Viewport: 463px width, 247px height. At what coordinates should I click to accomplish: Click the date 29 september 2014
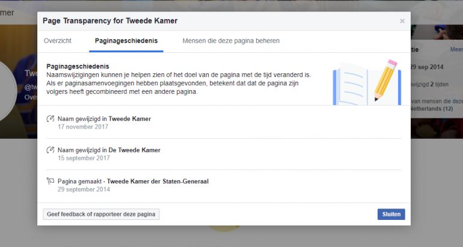coord(84,189)
